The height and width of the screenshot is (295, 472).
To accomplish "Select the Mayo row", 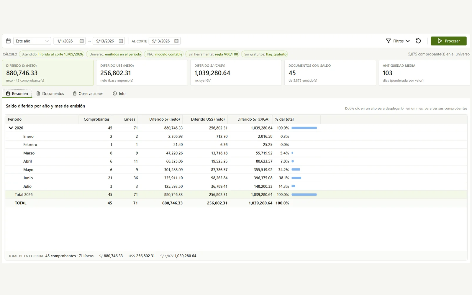I will 236,170.
